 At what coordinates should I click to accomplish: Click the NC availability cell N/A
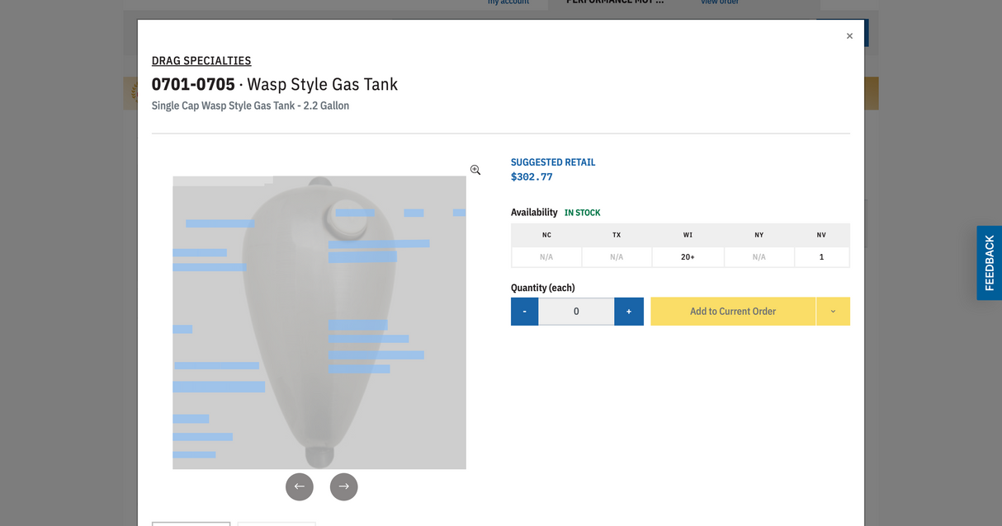pos(546,257)
